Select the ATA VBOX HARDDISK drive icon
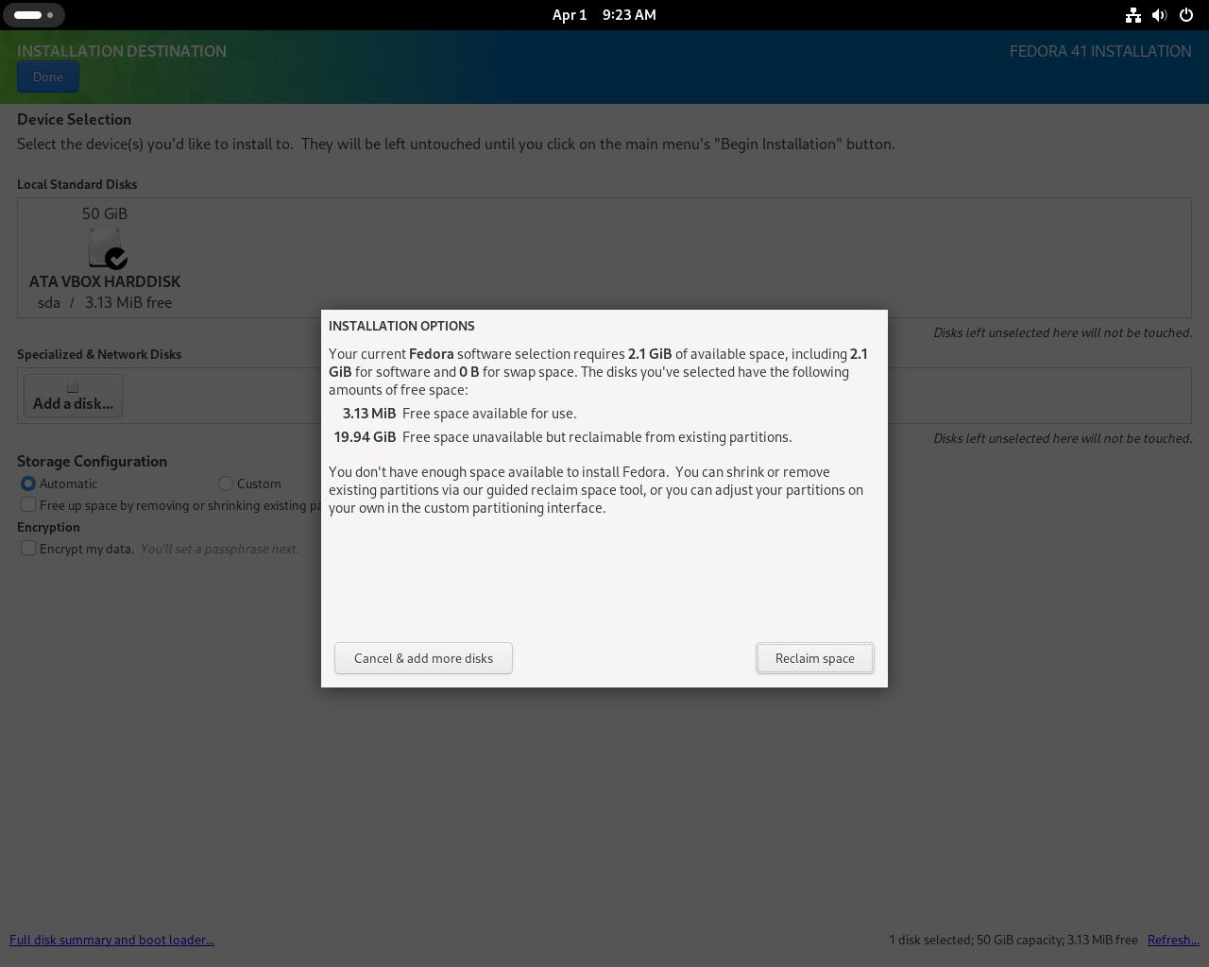 [107, 247]
